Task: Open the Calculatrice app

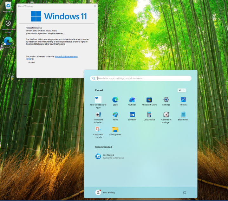Action: point(149,116)
